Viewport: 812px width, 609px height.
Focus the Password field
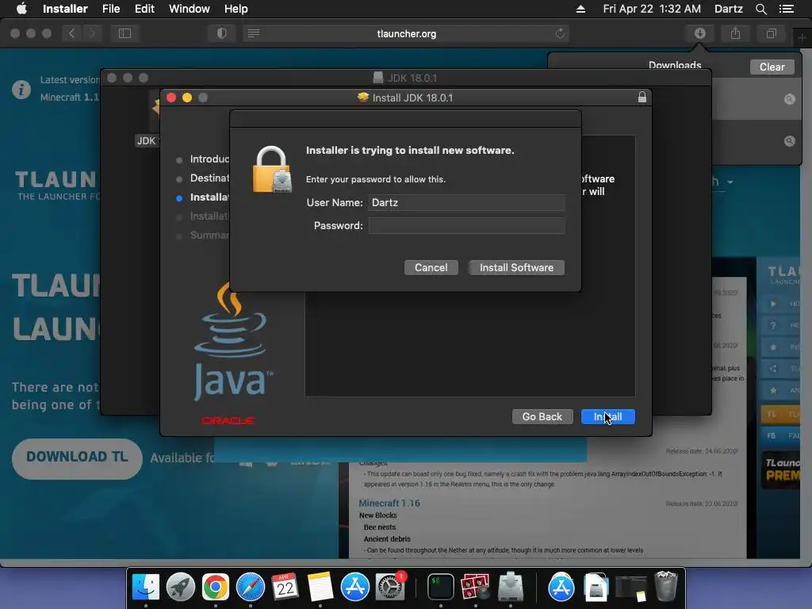(466, 226)
